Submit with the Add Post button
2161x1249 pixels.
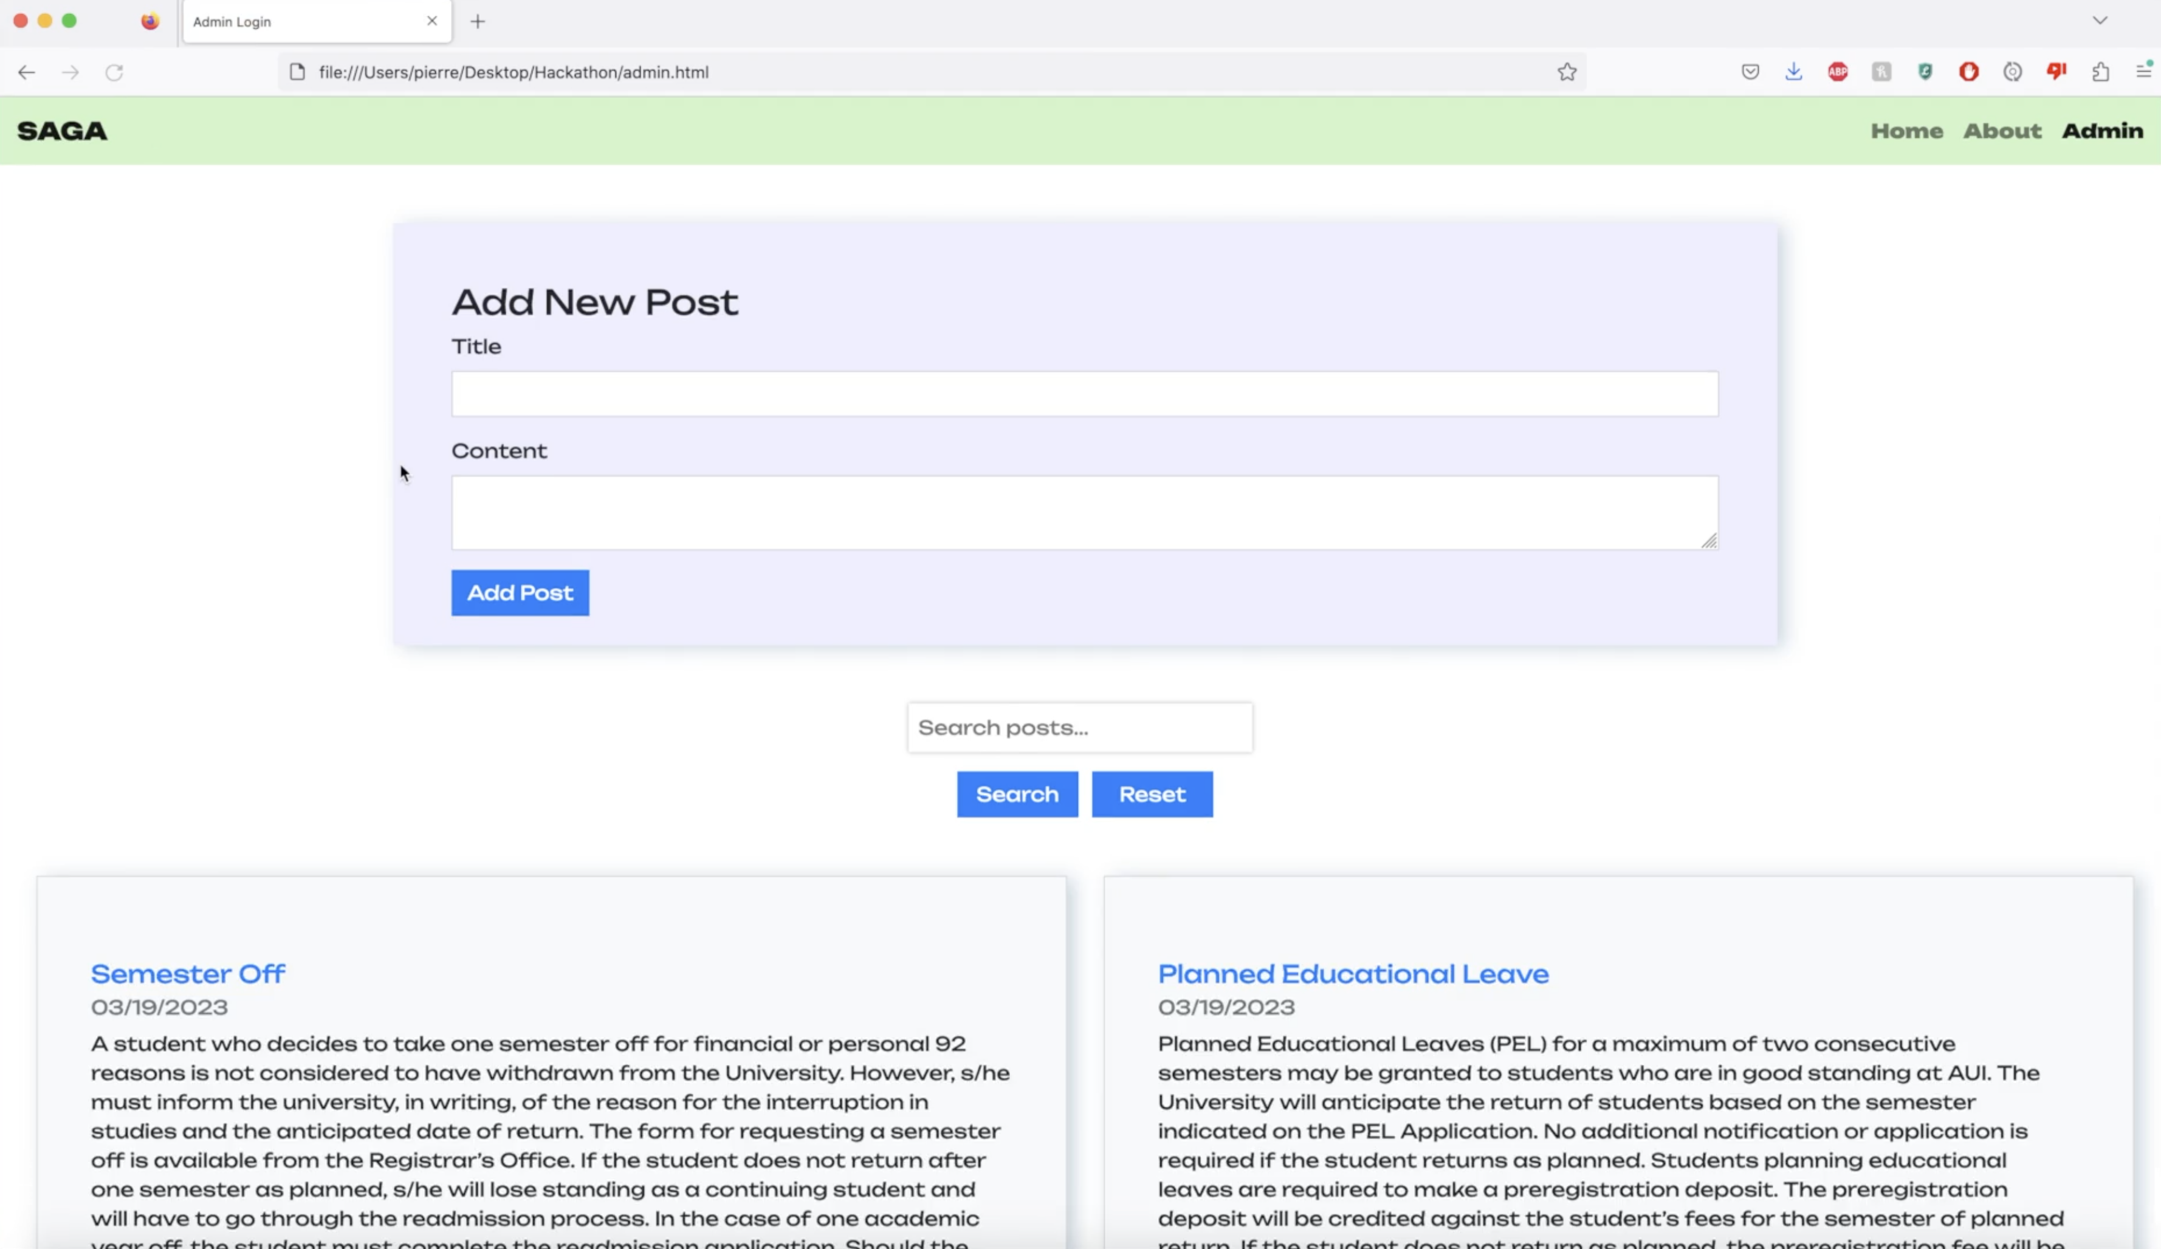(521, 593)
